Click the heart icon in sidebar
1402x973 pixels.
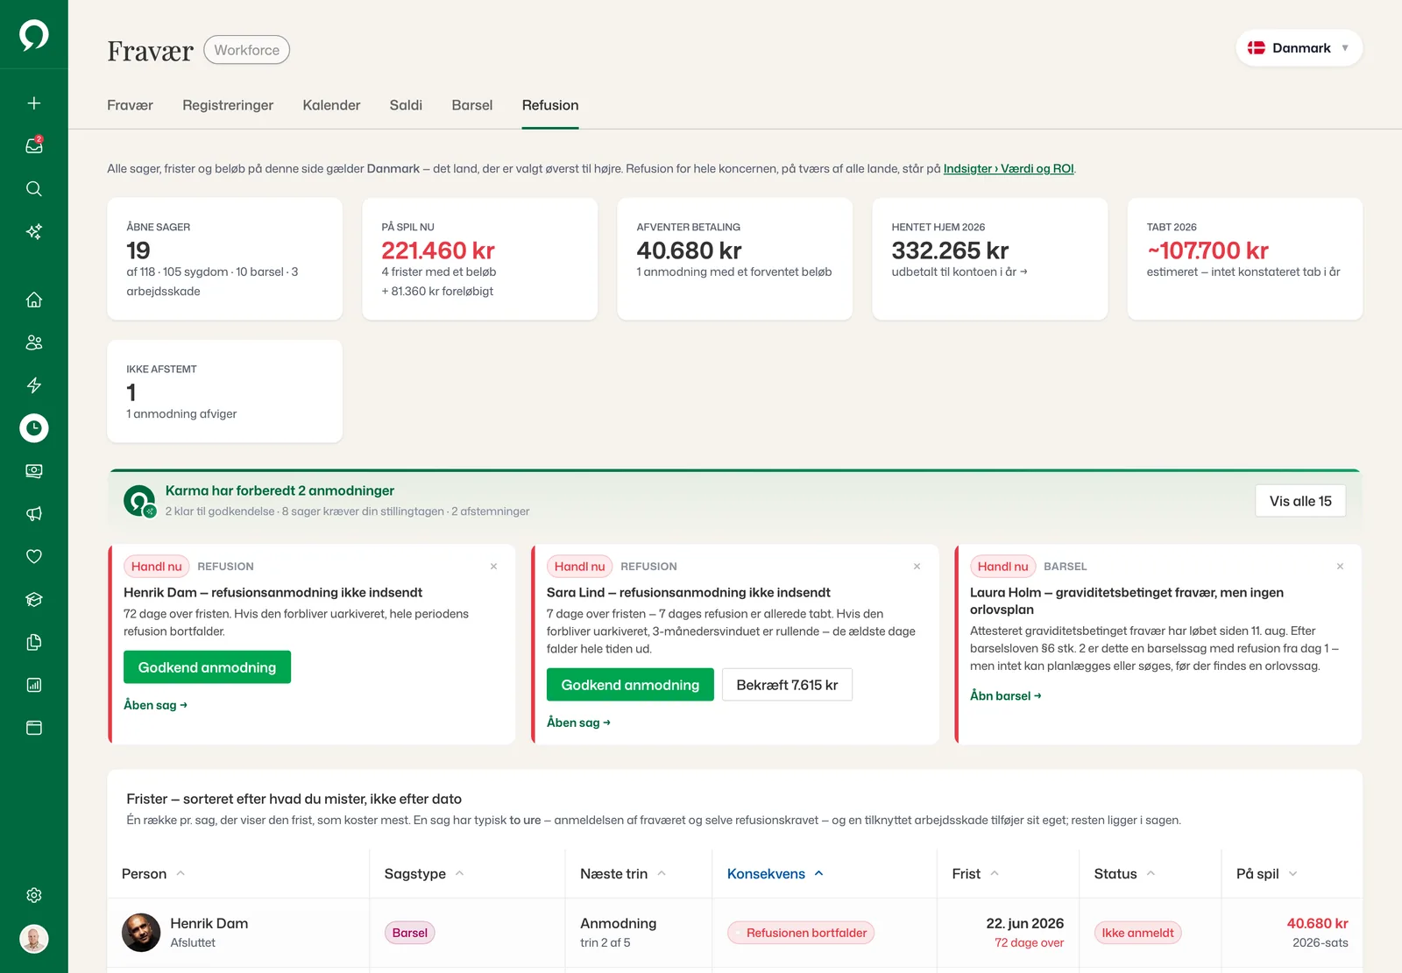click(x=34, y=556)
